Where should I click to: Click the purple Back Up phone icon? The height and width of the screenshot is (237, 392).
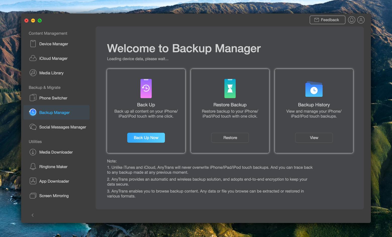146,88
